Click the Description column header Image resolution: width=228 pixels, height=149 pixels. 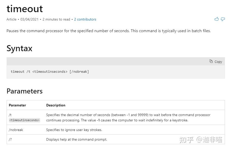[56, 105]
